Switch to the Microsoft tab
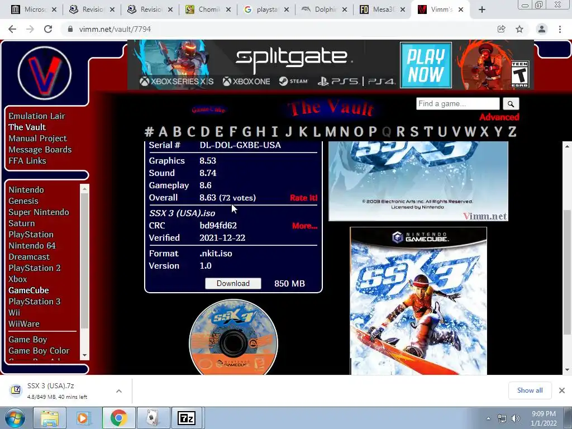Screen dimensions: 572x429 [35, 9]
